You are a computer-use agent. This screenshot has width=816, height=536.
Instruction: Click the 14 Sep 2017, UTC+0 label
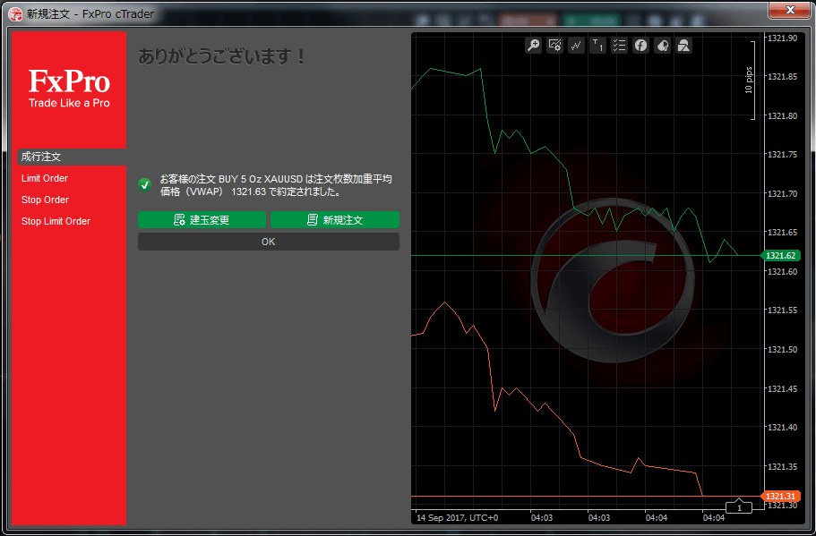point(458,518)
